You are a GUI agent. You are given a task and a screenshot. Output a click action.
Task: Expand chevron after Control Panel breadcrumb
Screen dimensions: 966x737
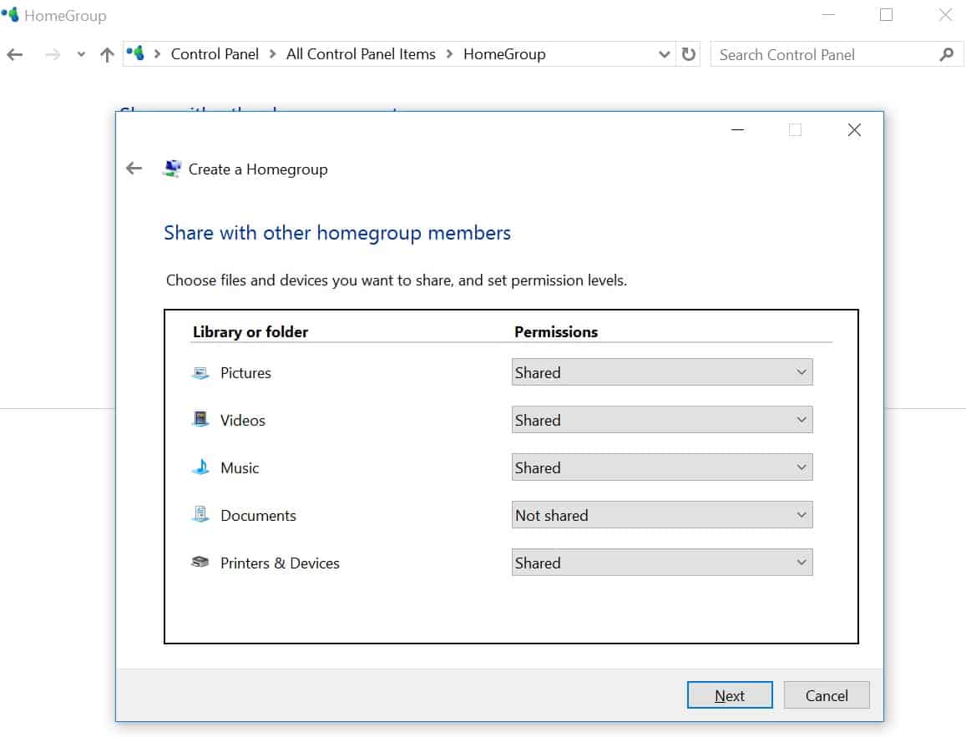[272, 54]
